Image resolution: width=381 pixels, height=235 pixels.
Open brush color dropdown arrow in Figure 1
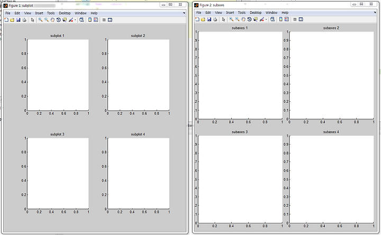point(75,20)
